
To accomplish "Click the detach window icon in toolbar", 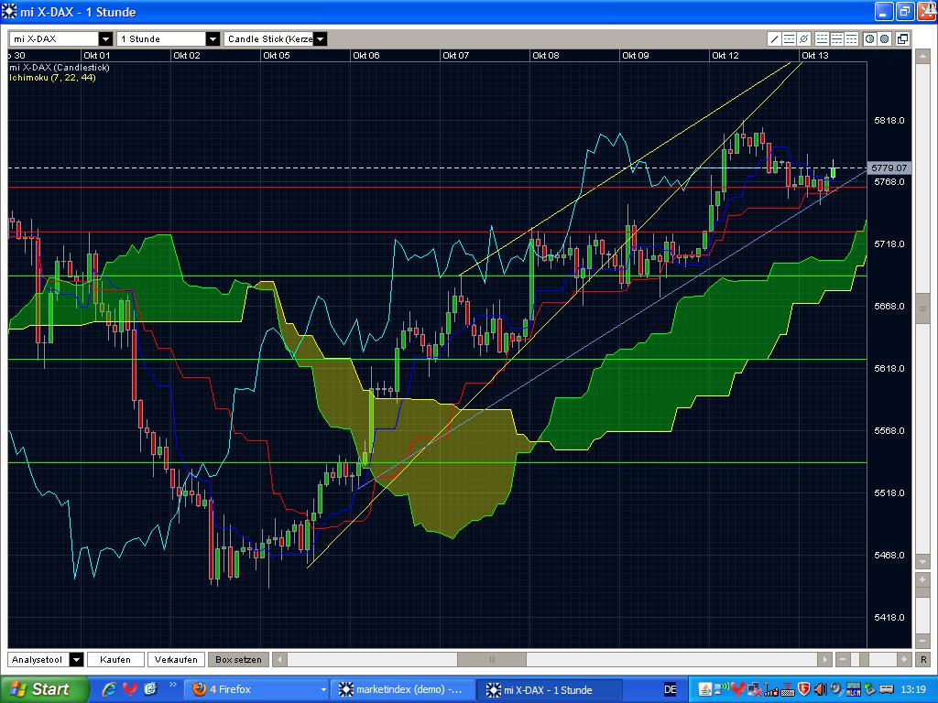I will coord(902,38).
